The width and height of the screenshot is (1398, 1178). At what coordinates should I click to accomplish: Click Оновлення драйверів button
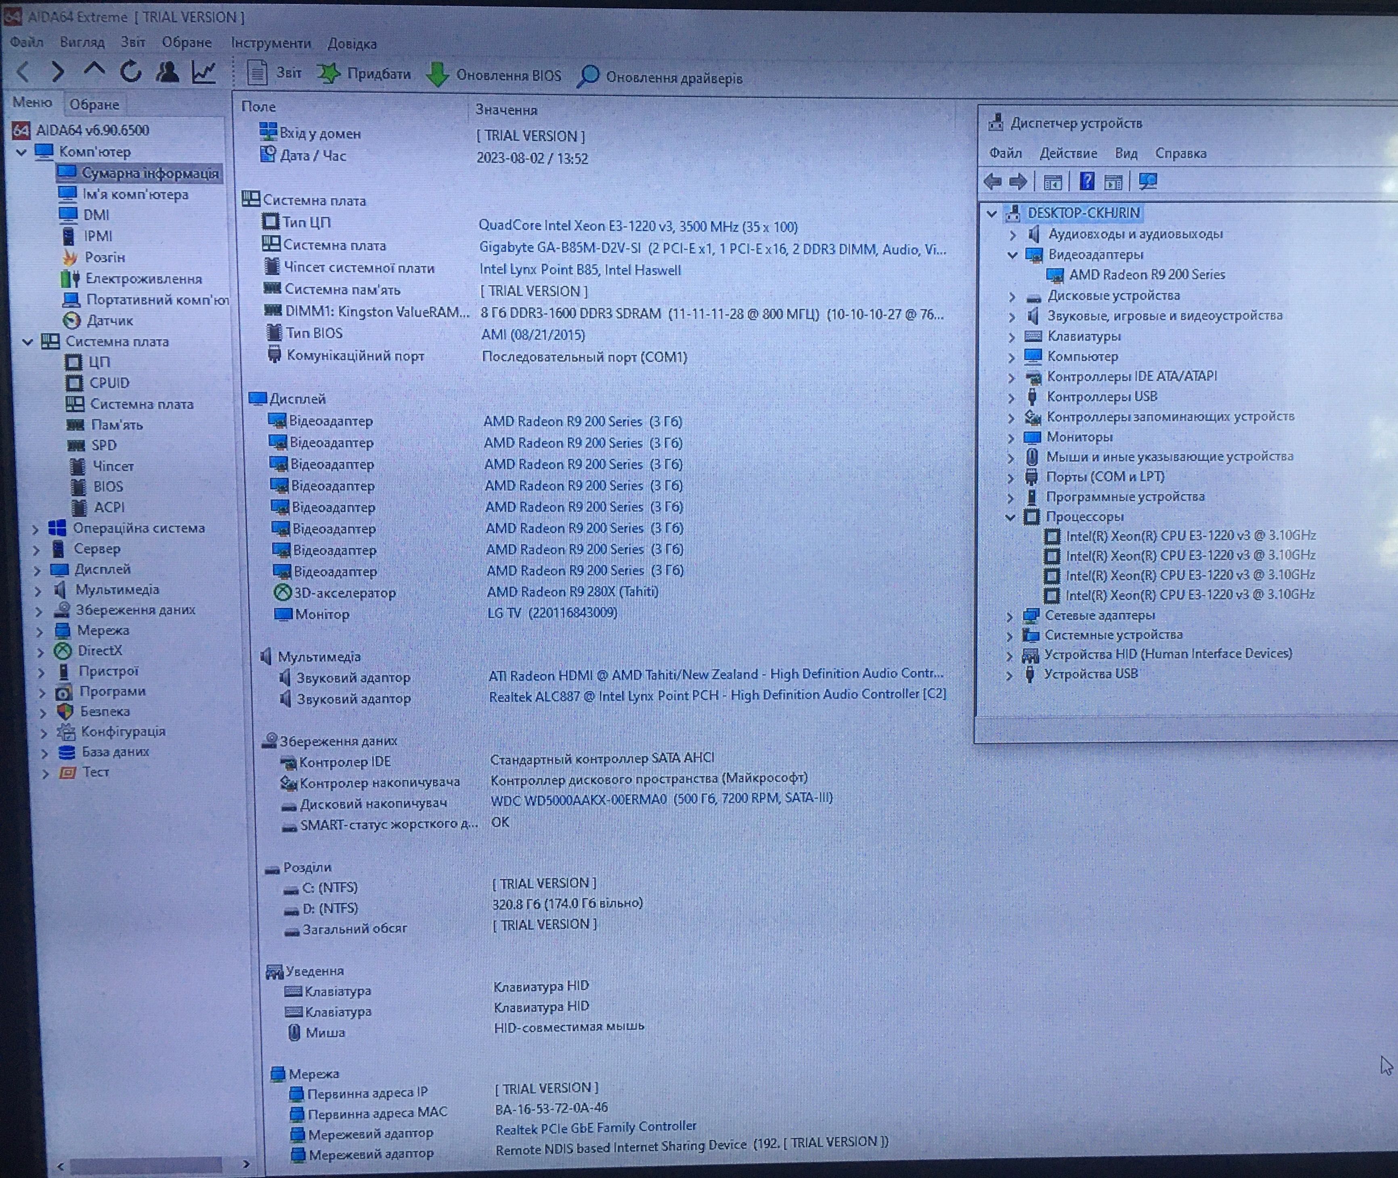tap(660, 77)
